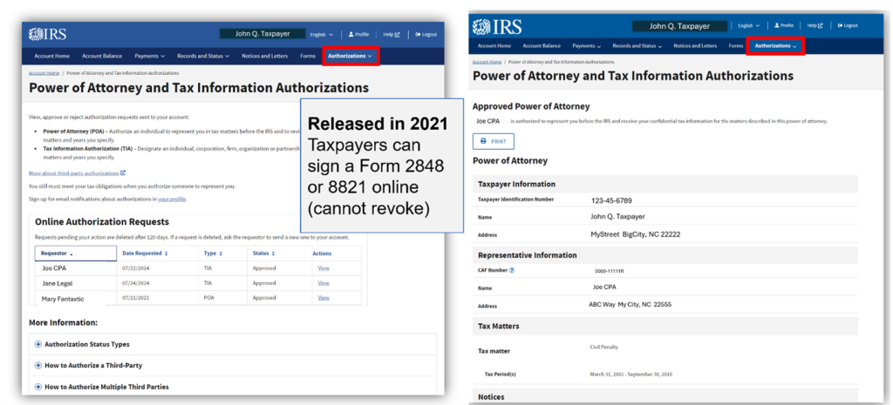Open English language dropdown in right window
This screenshot has width=893, height=405.
749,25
